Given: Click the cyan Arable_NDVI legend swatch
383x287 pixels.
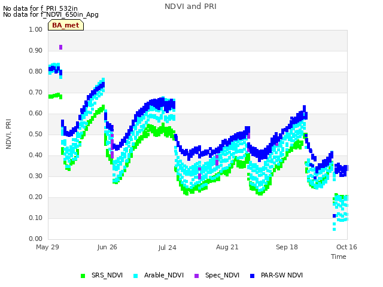Looking at the screenshot, I should pyautogui.click(x=136, y=276).
